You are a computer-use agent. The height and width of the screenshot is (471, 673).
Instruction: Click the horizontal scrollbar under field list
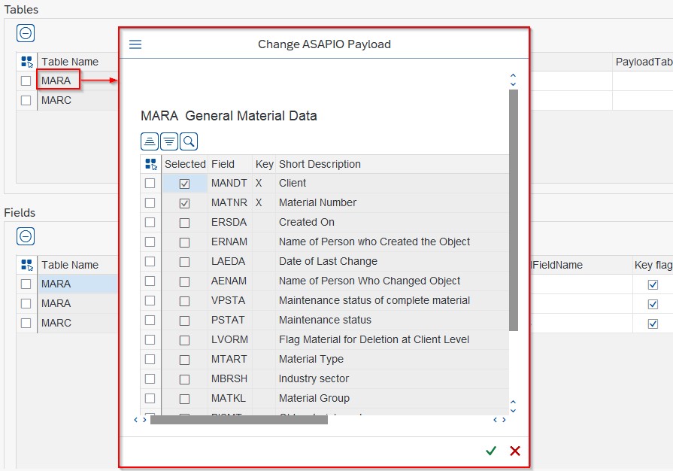tap(238, 420)
